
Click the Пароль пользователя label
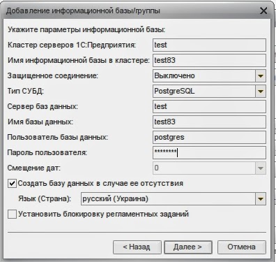point(47,153)
